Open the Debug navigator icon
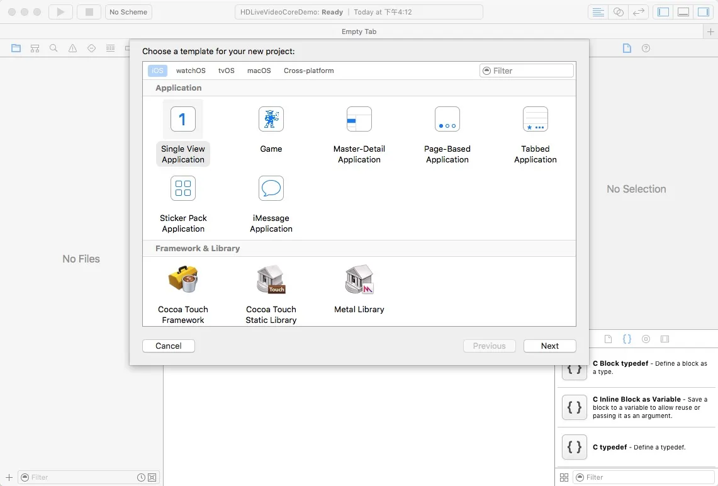This screenshot has height=486, width=718. (x=110, y=48)
